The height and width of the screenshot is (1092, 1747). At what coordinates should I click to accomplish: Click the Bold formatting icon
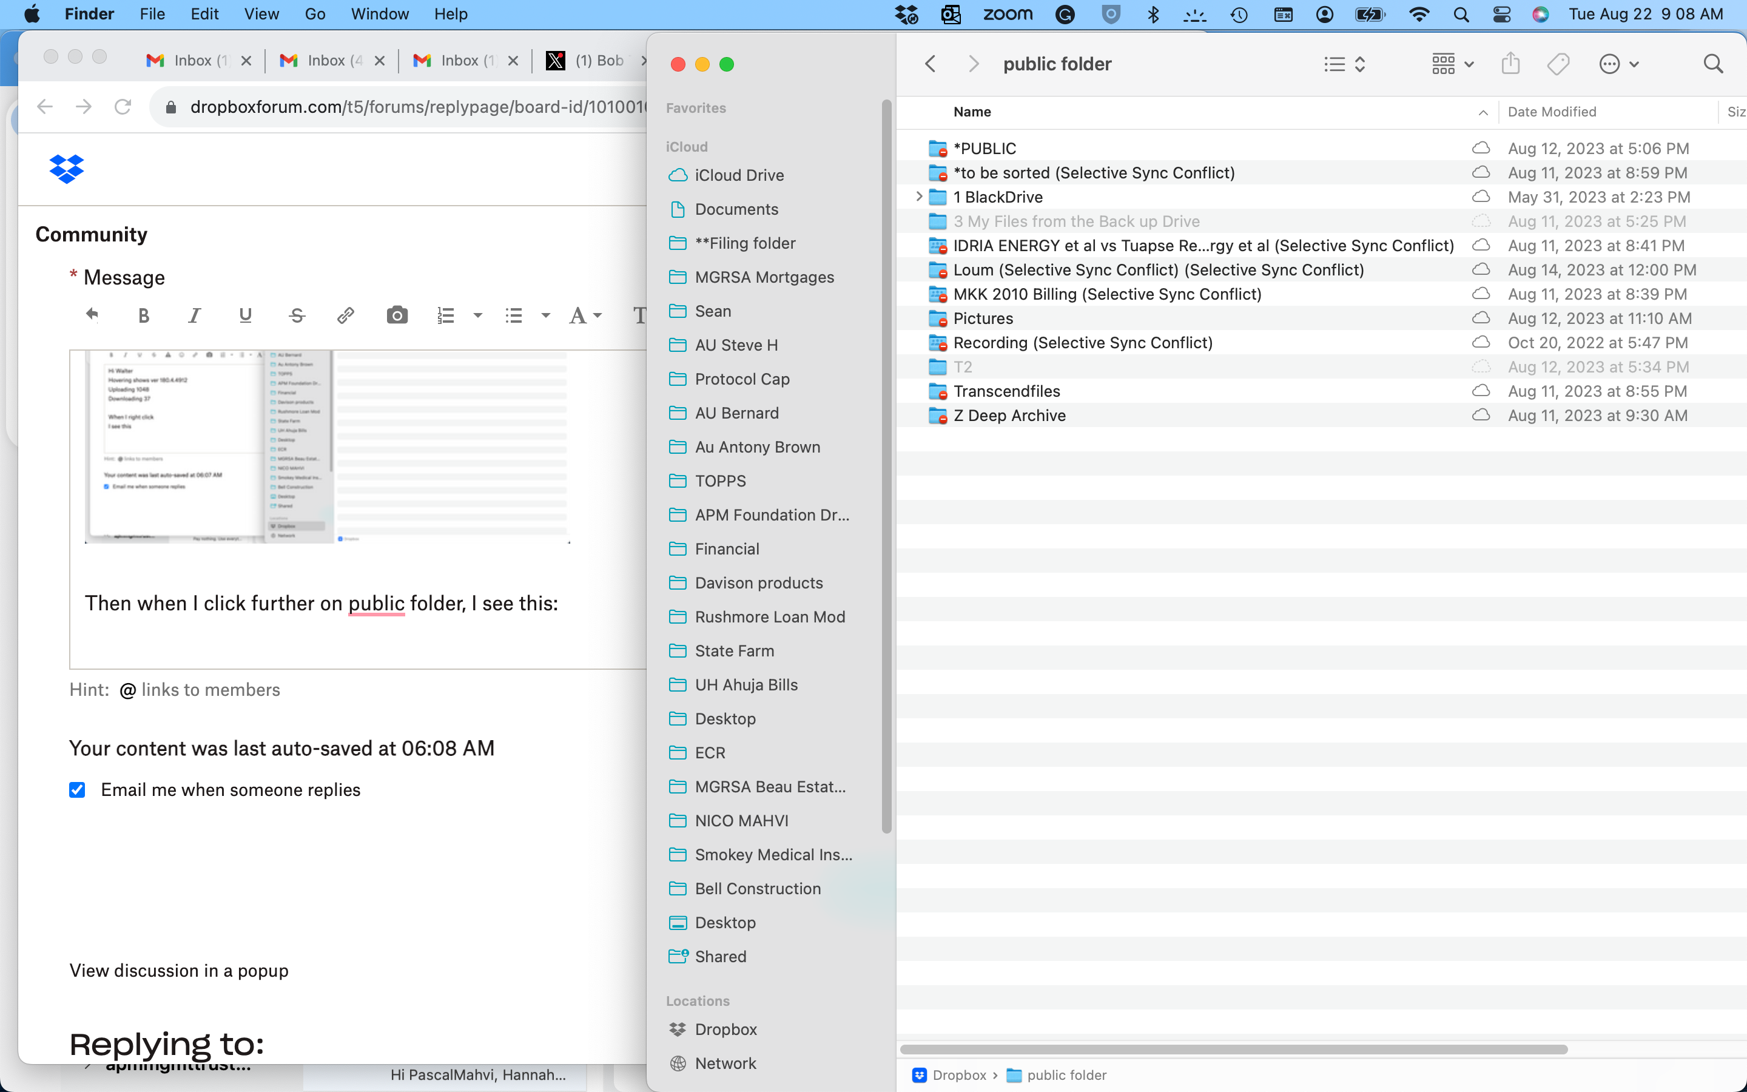point(144,315)
